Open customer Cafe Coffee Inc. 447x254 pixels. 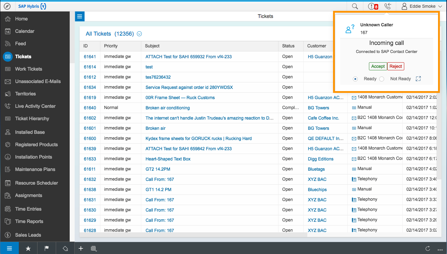tap(323, 118)
